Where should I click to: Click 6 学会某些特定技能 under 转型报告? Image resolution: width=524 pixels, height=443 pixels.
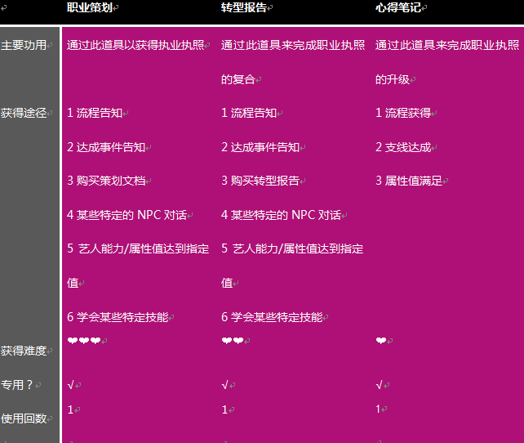coord(272,317)
